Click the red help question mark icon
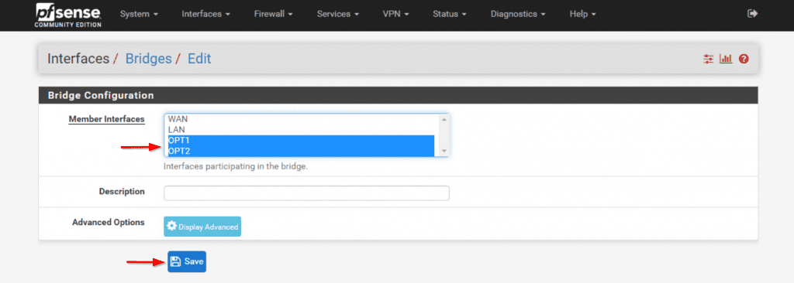794x283 pixels. (x=744, y=59)
